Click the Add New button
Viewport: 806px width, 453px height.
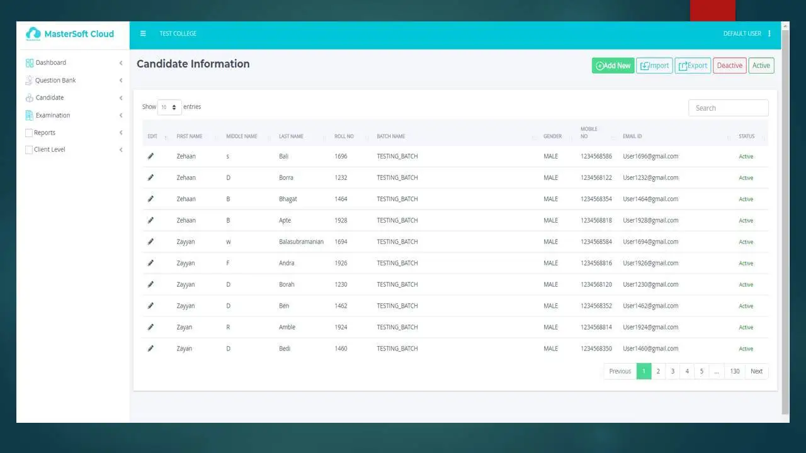pyautogui.click(x=613, y=65)
